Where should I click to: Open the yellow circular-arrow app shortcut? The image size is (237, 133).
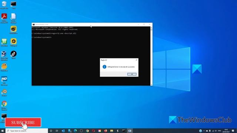tap(14, 42)
